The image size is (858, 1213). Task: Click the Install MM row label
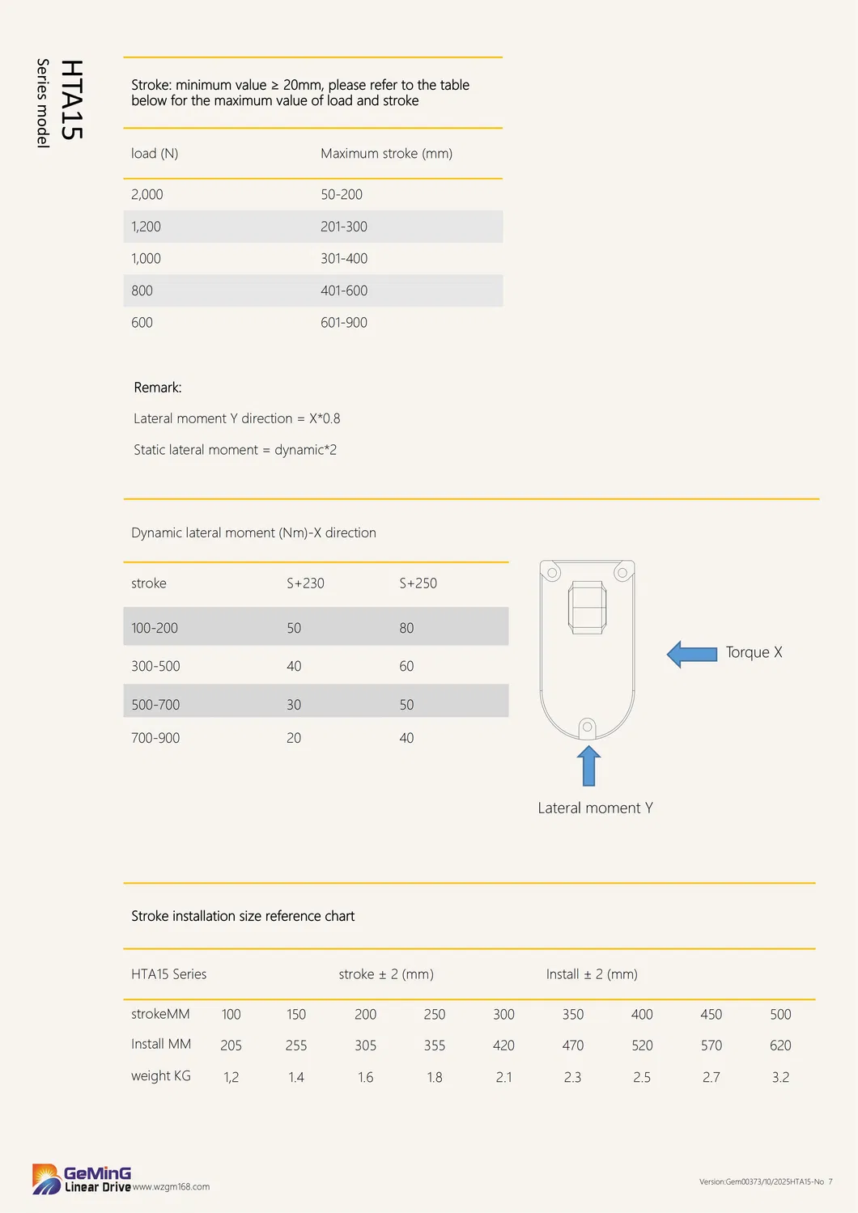(x=161, y=1045)
